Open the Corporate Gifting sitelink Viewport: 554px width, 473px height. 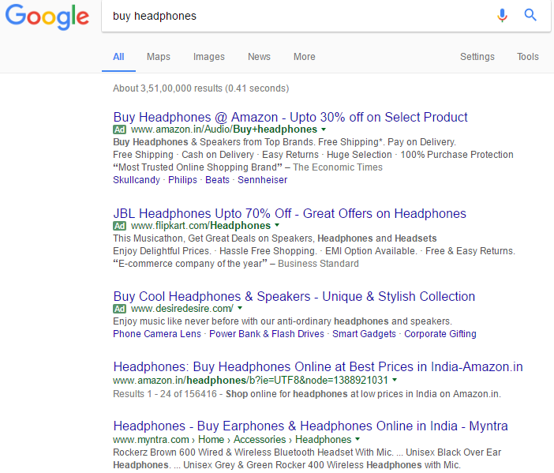tap(440, 334)
